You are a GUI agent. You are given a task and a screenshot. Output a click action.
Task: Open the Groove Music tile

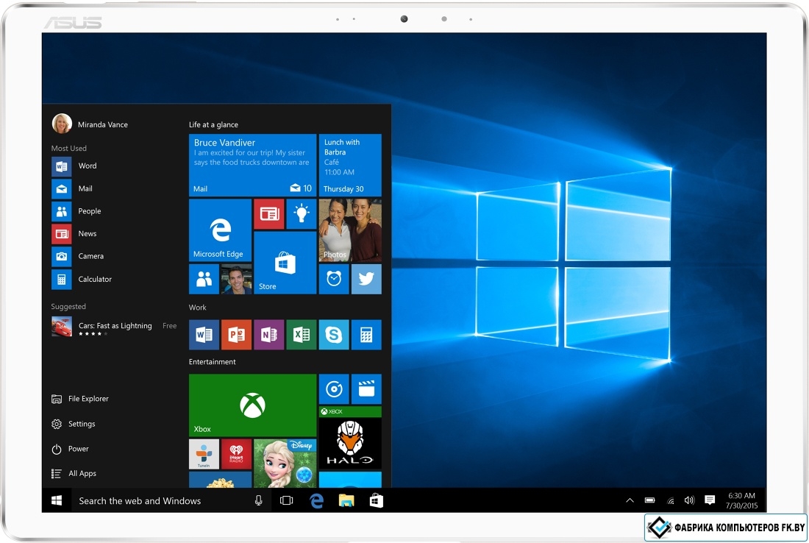click(334, 389)
